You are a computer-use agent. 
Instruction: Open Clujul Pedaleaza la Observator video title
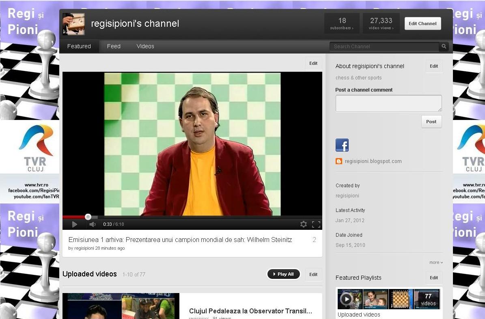point(250,311)
